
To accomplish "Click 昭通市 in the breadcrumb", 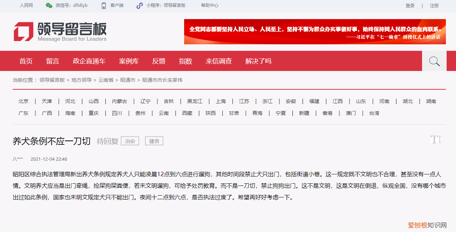I will click(128, 80).
